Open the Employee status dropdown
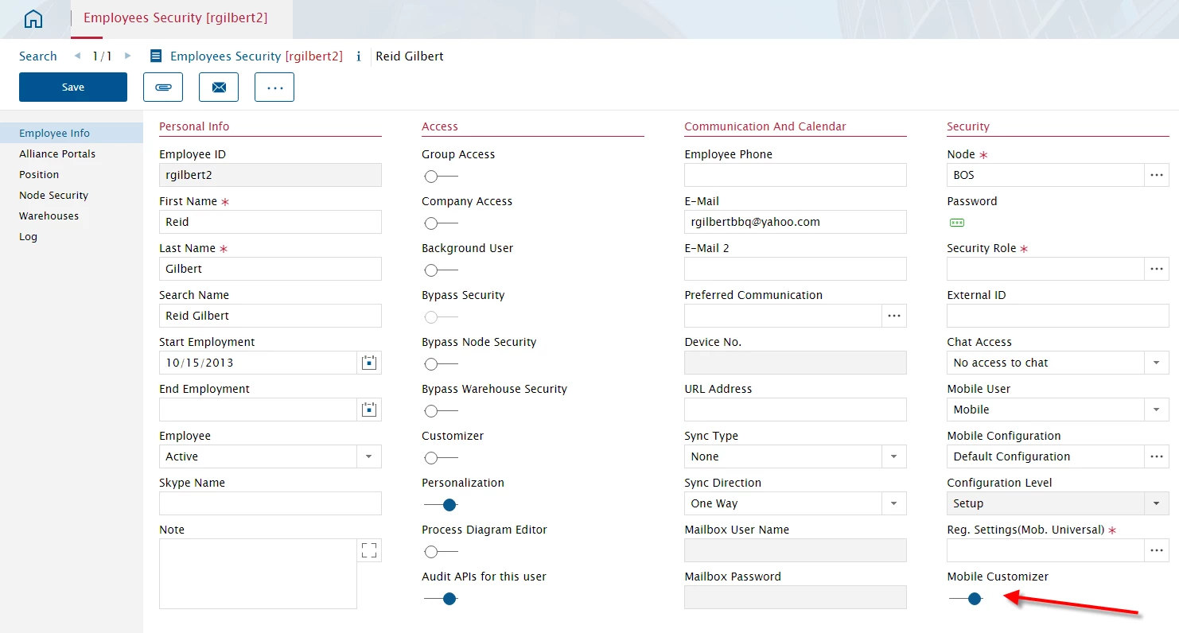The height and width of the screenshot is (633, 1179). [368, 456]
